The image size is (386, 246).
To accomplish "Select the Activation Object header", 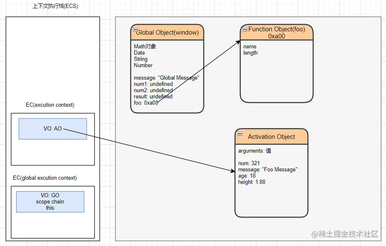I will click(x=271, y=137).
